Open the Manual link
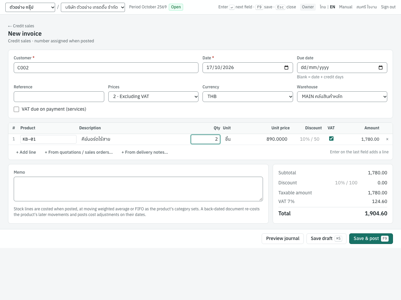This screenshot has height=300, width=401. [x=346, y=7]
